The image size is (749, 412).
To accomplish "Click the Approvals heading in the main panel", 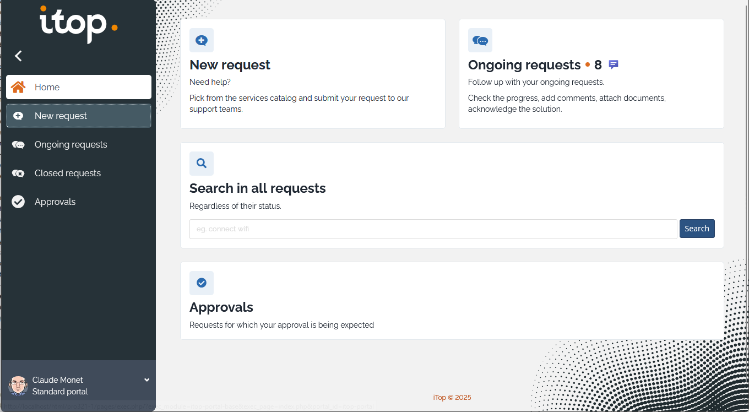I will (x=221, y=307).
